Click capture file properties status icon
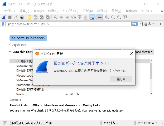 pos(5,123)
